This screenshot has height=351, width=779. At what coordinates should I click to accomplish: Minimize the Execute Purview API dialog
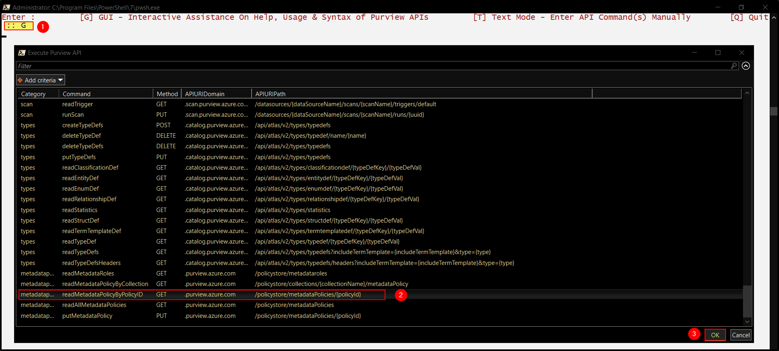pos(694,53)
